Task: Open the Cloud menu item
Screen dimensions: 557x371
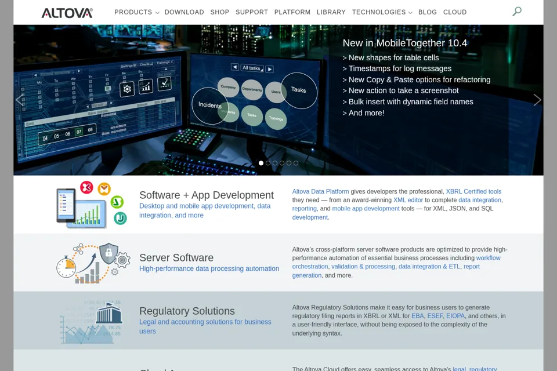Action: click(455, 12)
